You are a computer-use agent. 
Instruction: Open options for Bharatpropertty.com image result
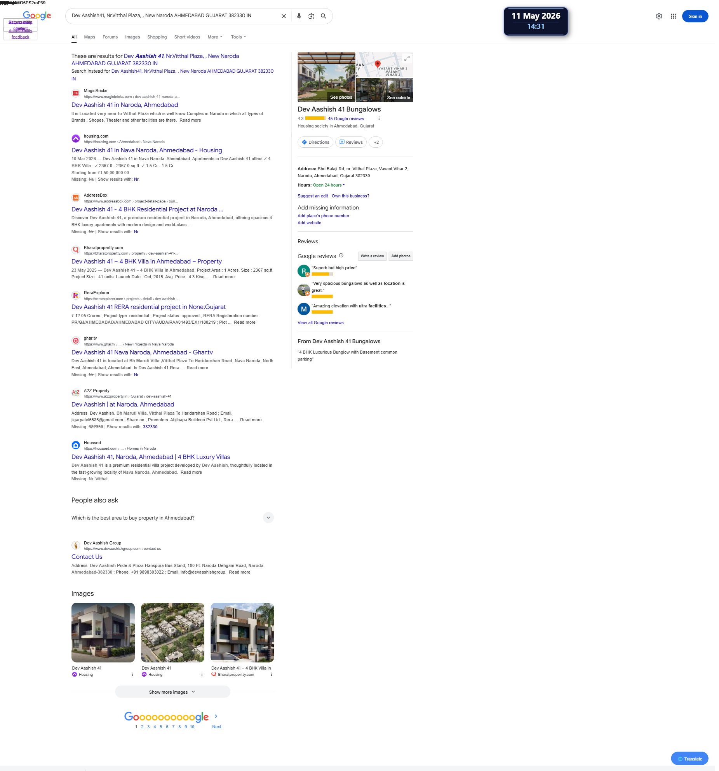tap(271, 675)
